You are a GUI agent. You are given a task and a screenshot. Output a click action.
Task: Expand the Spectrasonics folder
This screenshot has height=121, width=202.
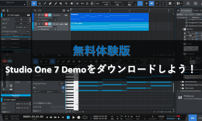pos(181,82)
